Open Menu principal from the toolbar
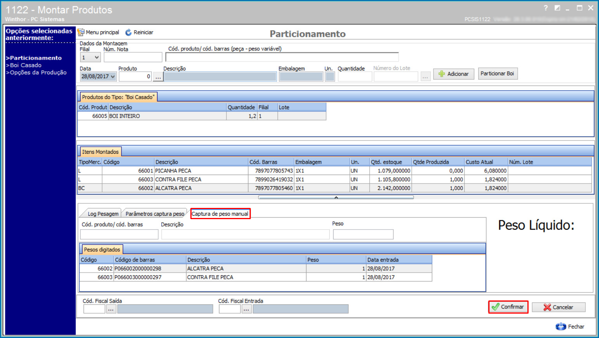Screen dimensions: 599x338 (x=98, y=32)
